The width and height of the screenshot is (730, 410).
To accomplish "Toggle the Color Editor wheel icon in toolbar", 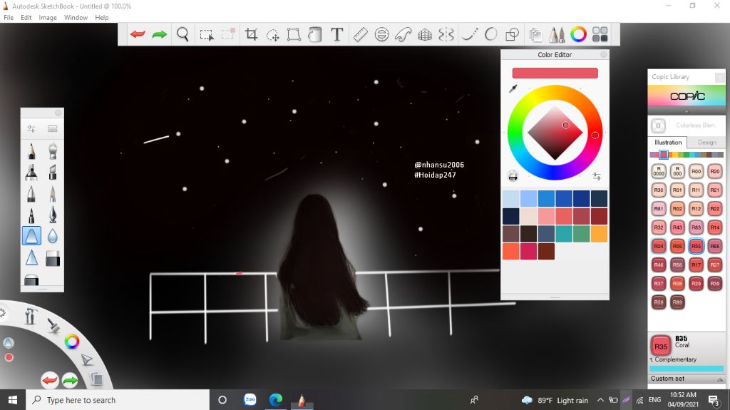I will (578, 34).
